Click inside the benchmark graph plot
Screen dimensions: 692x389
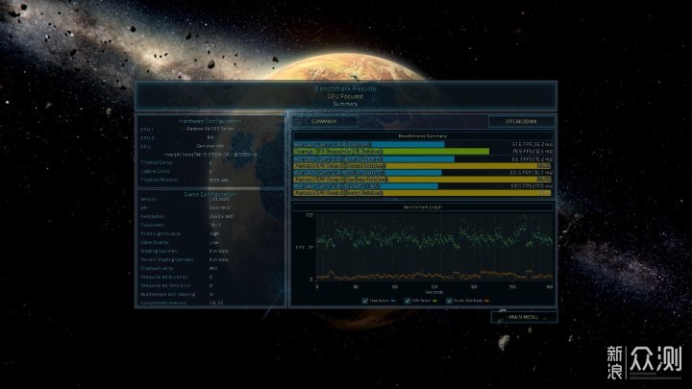click(x=432, y=247)
